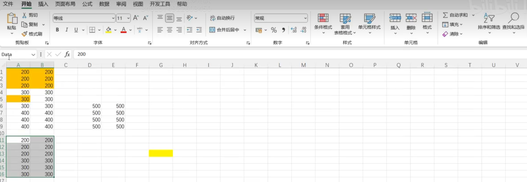The height and width of the screenshot is (182, 527).
Task: Increase the indent level
Action: coord(199,30)
